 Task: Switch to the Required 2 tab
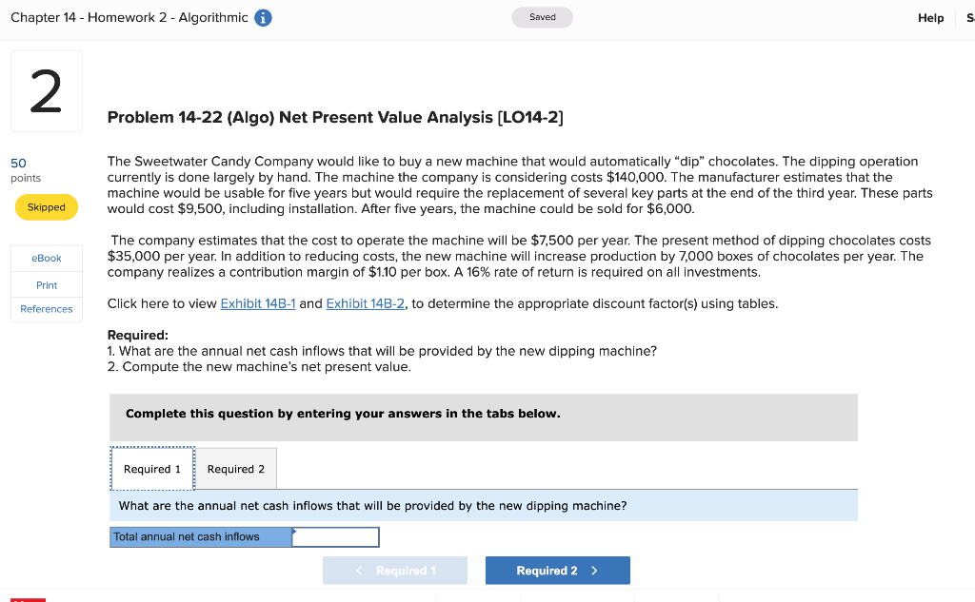click(x=235, y=468)
